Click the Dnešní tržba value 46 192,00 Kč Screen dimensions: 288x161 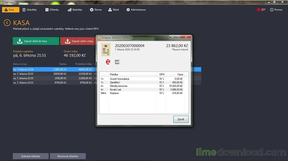75,55
